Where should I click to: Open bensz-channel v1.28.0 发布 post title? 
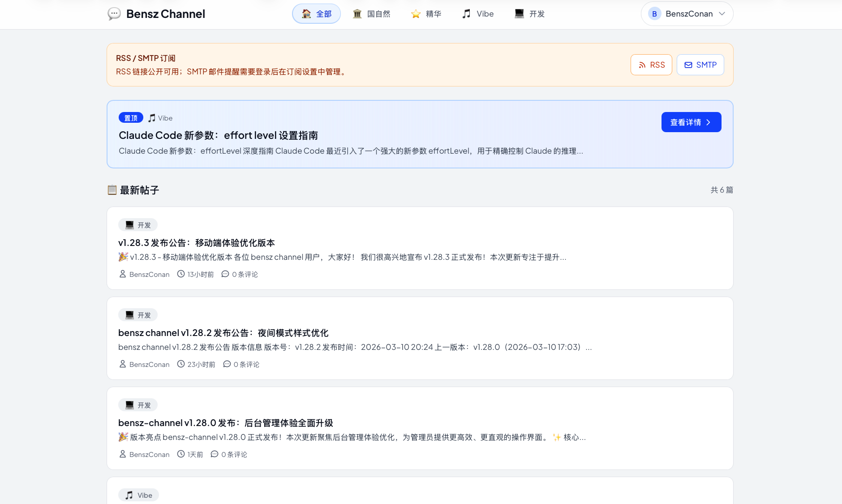(225, 423)
